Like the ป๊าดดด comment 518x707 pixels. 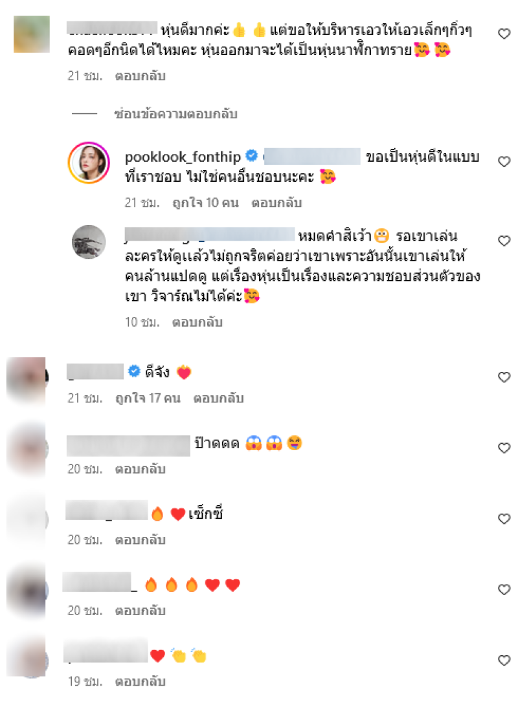[504, 448]
